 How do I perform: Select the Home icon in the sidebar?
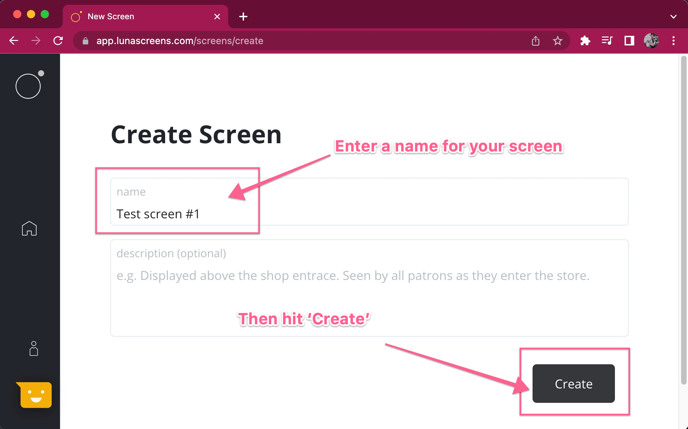click(29, 228)
